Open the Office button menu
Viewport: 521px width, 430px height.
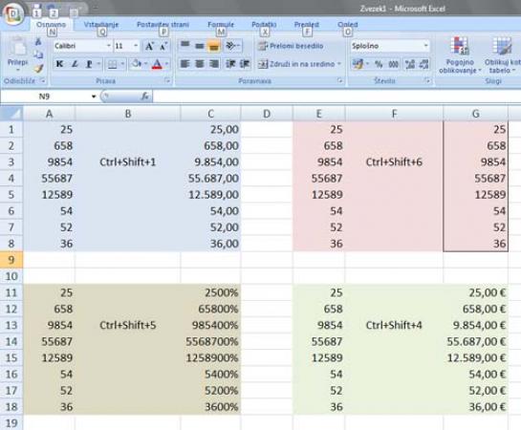coord(12,14)
